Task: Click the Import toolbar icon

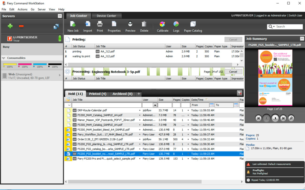Action: coord(88,24)
